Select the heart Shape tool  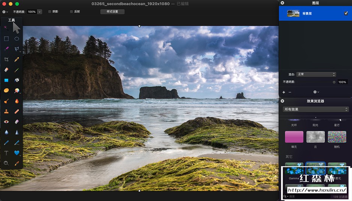point(17,153)
